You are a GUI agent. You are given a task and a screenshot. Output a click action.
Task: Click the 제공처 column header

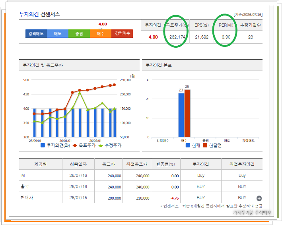[x=41, y=164]
